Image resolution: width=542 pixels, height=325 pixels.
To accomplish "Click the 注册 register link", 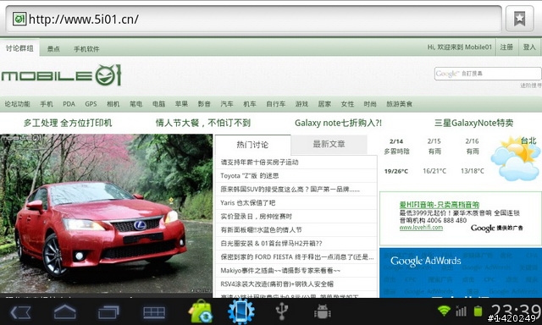I will 506,47.
